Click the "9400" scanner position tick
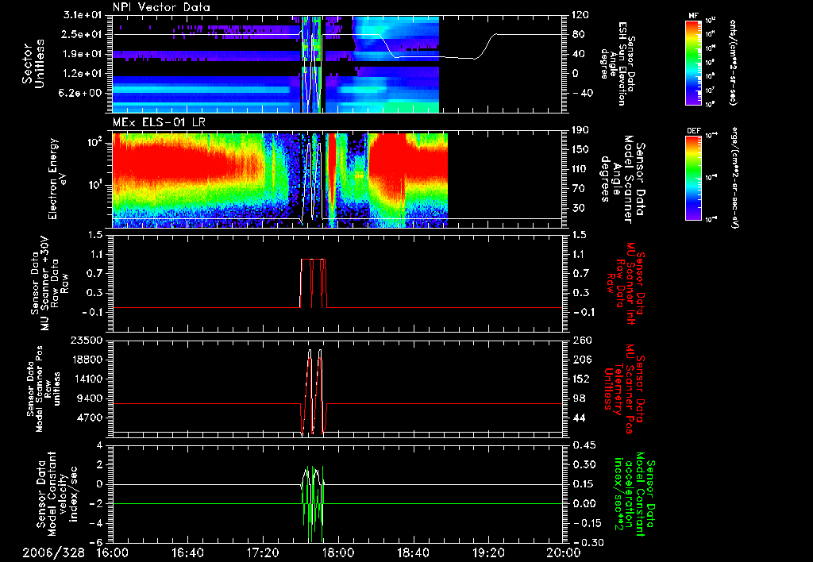The width and height of the screenshot is (813, 562). click(89, 398)
